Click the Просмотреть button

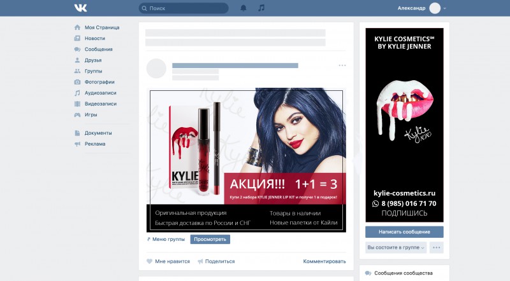pos(210,239)
